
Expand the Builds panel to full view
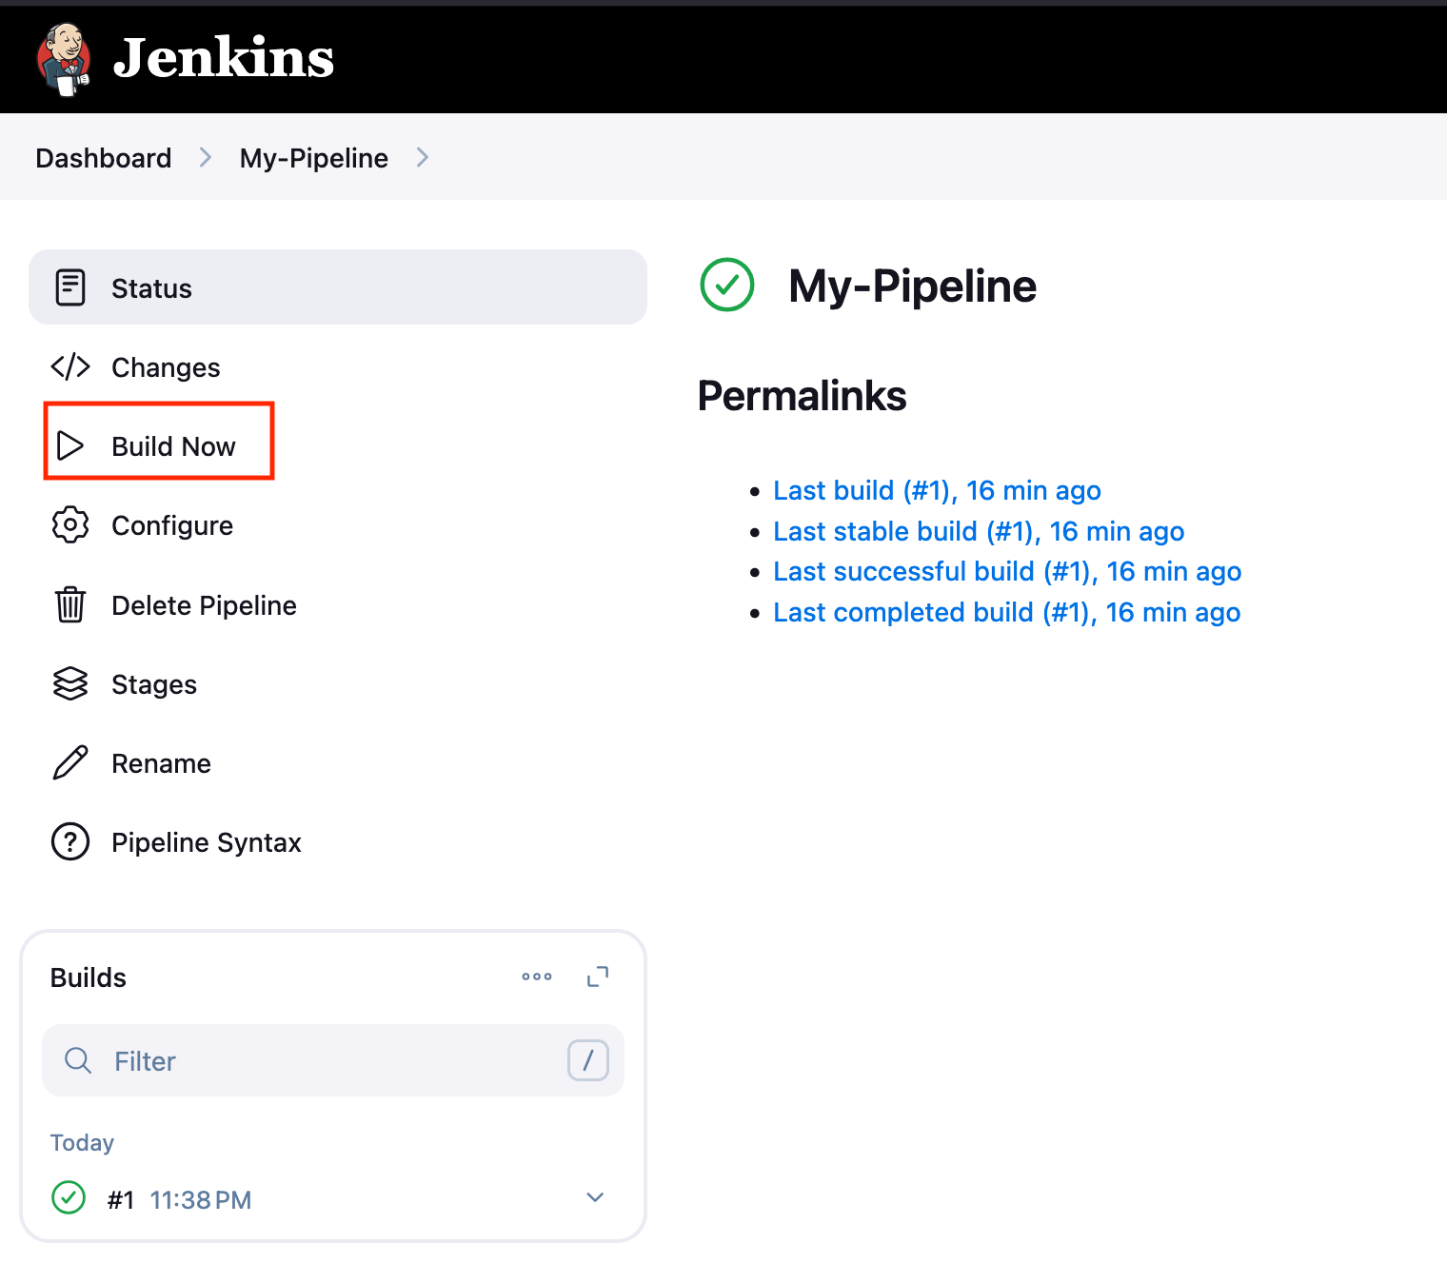(598, 977)
